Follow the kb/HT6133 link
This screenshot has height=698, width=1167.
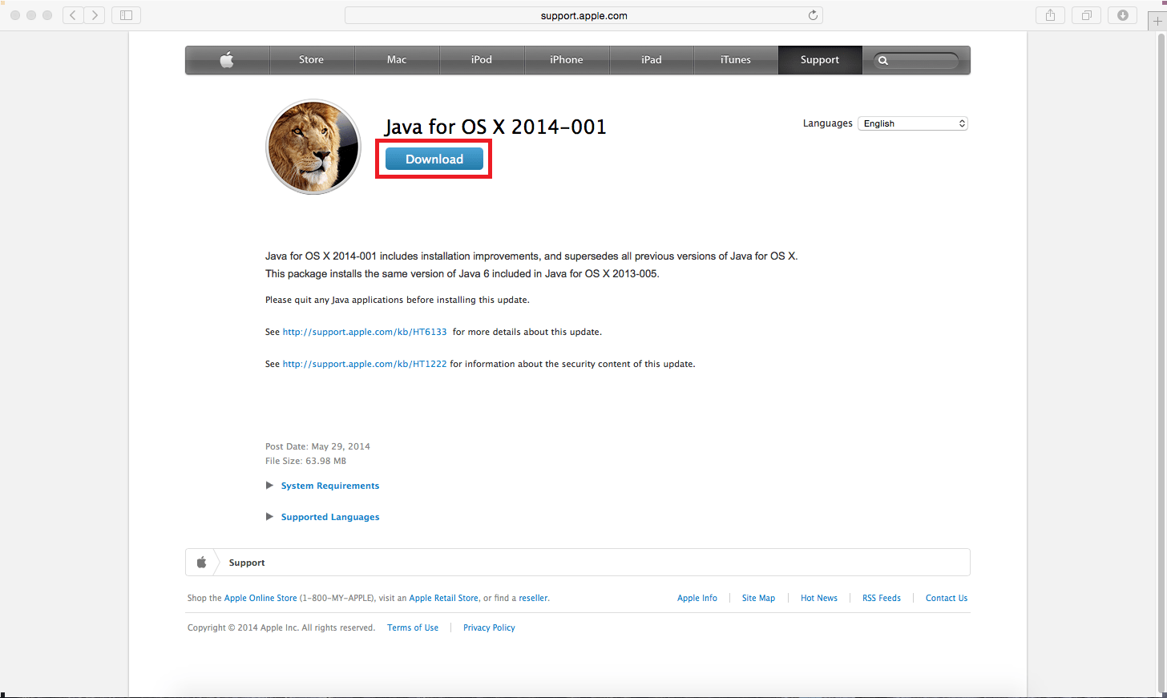(365, 332)
